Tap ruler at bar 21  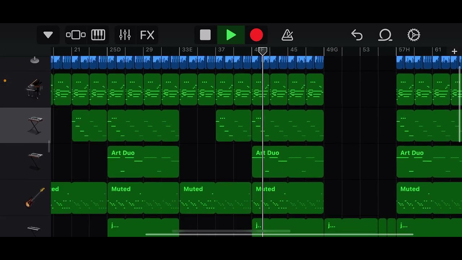77,50
